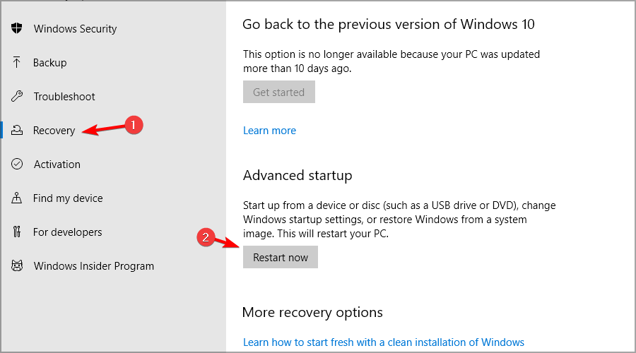Image resolution: width=636 pixels, height=353 pixels.
Task: Click the Recovery icon in sidebar
Action: (17, 131)
